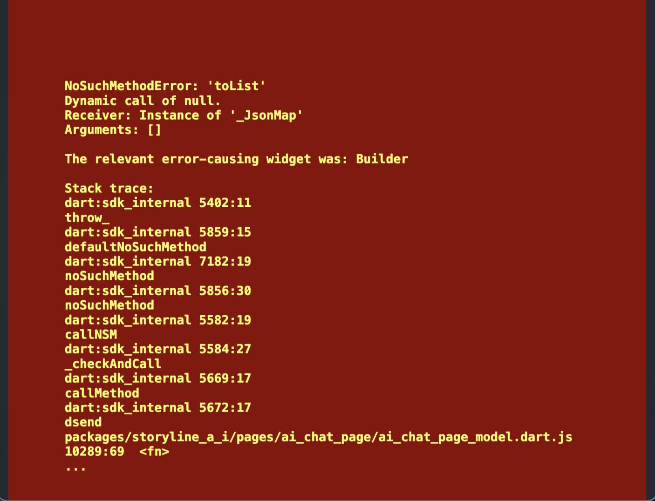The image size is (655, 501).
Task: Click the dsend stack frame
Action: pos(83,422)
